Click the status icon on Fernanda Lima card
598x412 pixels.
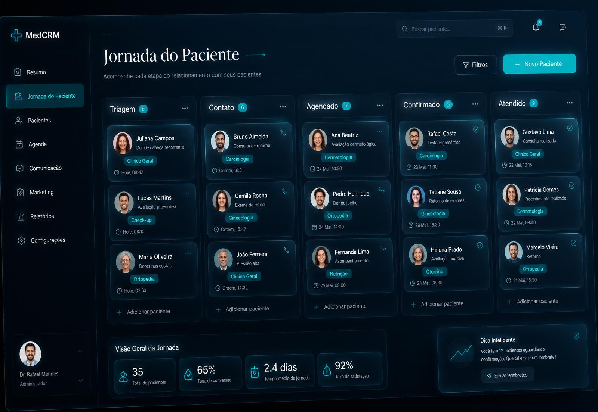(383, 248)
